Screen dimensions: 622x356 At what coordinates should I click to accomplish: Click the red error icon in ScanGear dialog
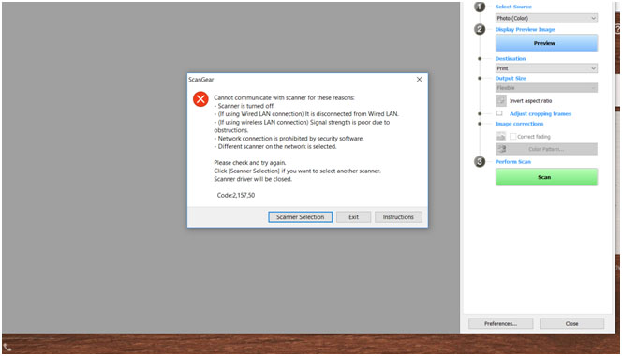click(200, 98)
